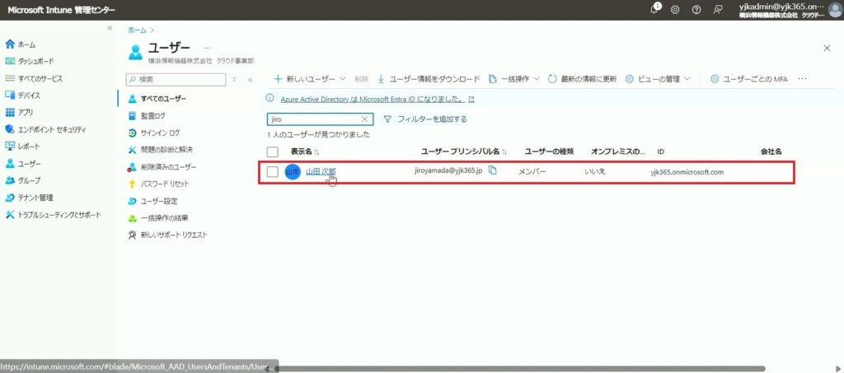Open the toolbar overflow ellipsis
The height and width of the screenshot is (373, 844).
pyautogui.click(x=802, y=79)
